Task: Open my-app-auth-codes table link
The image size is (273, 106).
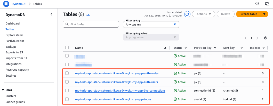Action: [x=117, y=74]
